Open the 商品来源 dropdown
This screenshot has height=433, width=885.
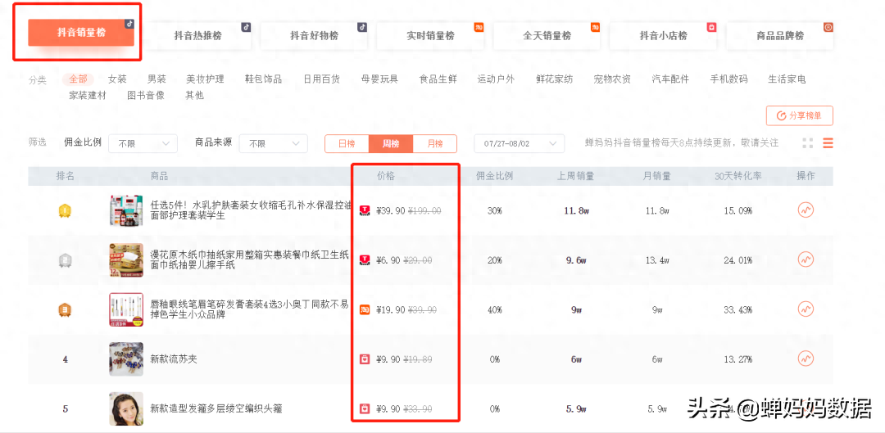(x=273, y=143)
